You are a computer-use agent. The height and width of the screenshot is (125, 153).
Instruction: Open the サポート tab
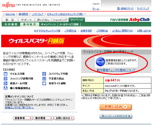[x=27, y=20]
